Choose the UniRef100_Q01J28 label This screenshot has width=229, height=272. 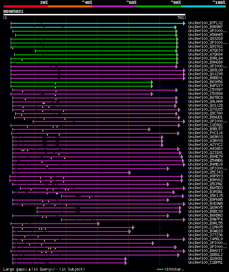[x=205, y=105]
